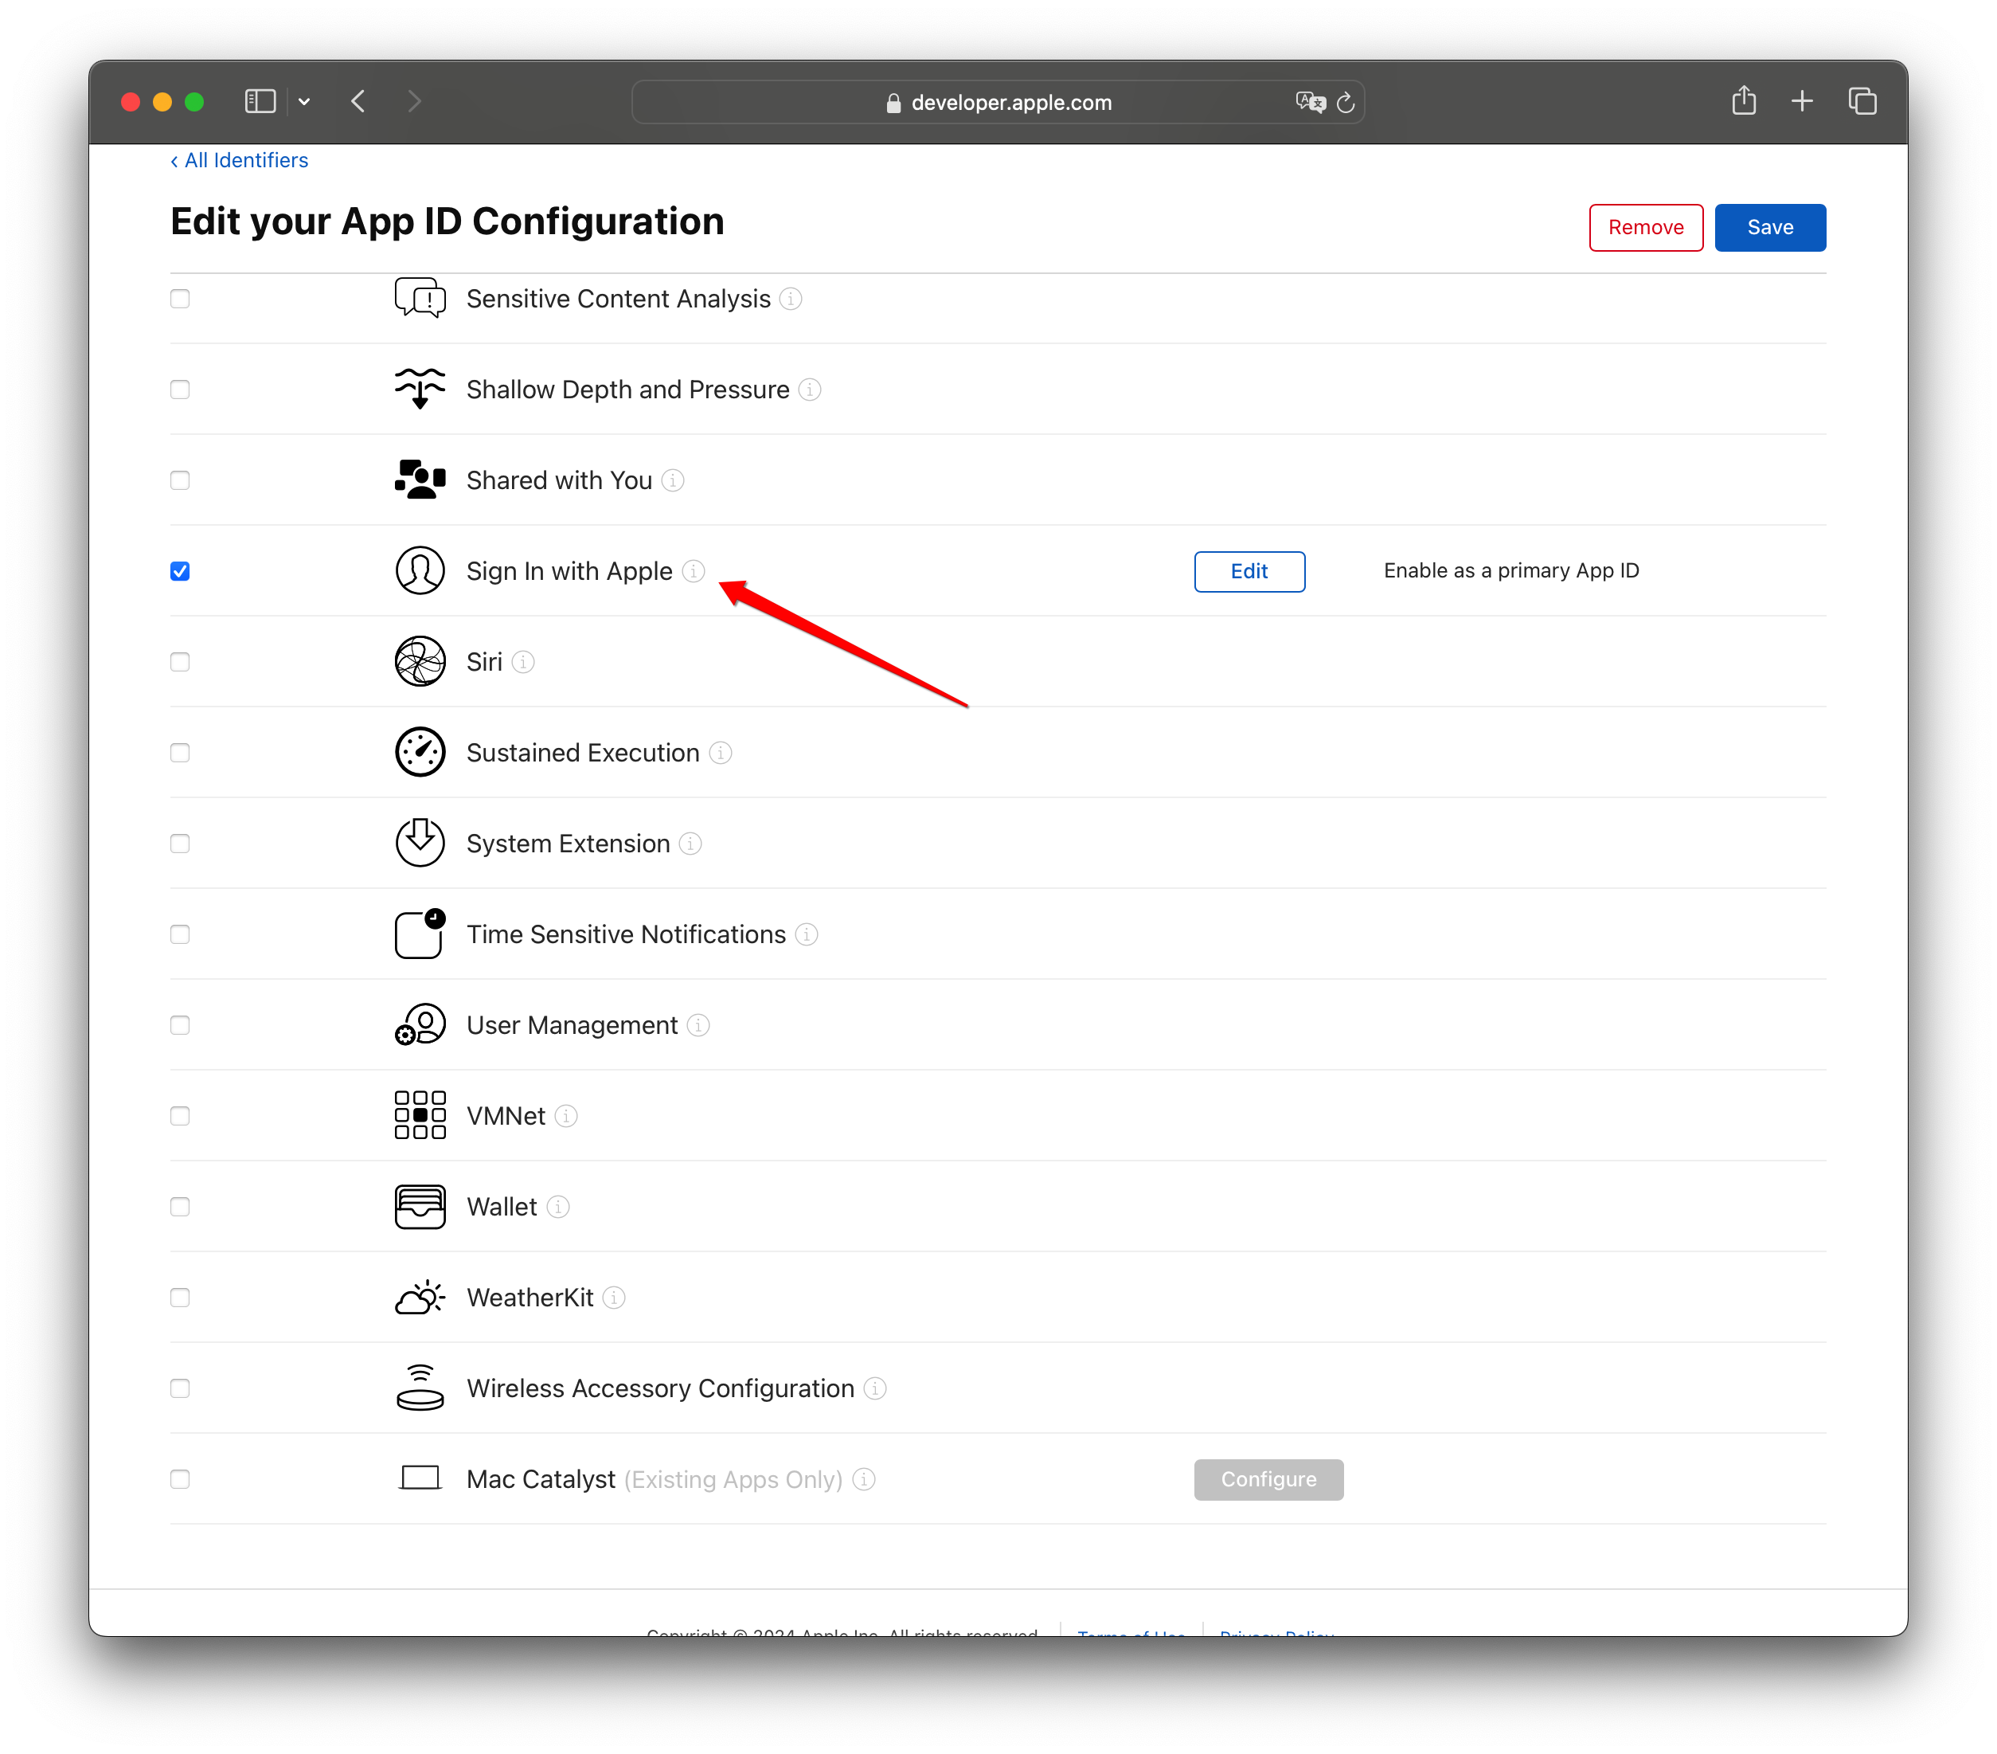Show info for WeatherKit
The height and width of the screenshot is (1754, 1997).
click(x=615, y=1298)
